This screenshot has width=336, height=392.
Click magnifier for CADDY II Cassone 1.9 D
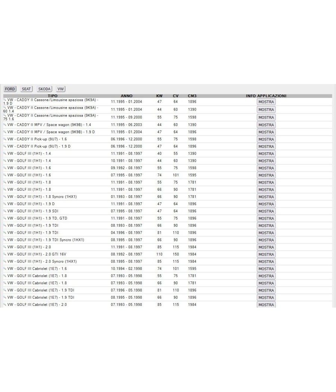5,100
